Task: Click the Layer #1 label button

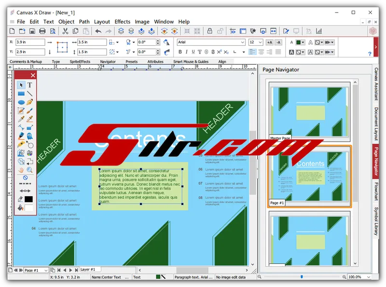Action: [x=88, y=270]
